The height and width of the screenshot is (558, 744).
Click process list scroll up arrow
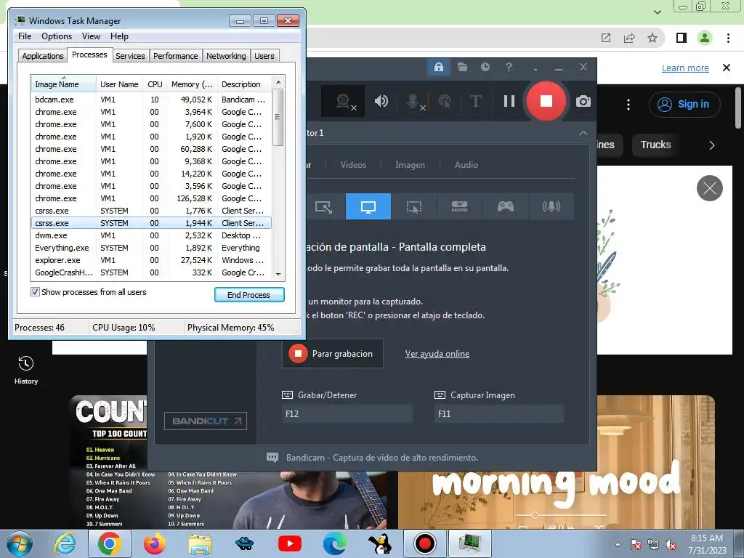[x=278, y=81]
